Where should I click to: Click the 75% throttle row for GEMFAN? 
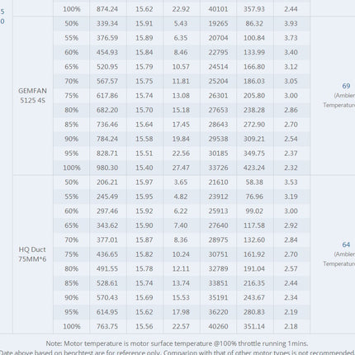coord(182,96)
